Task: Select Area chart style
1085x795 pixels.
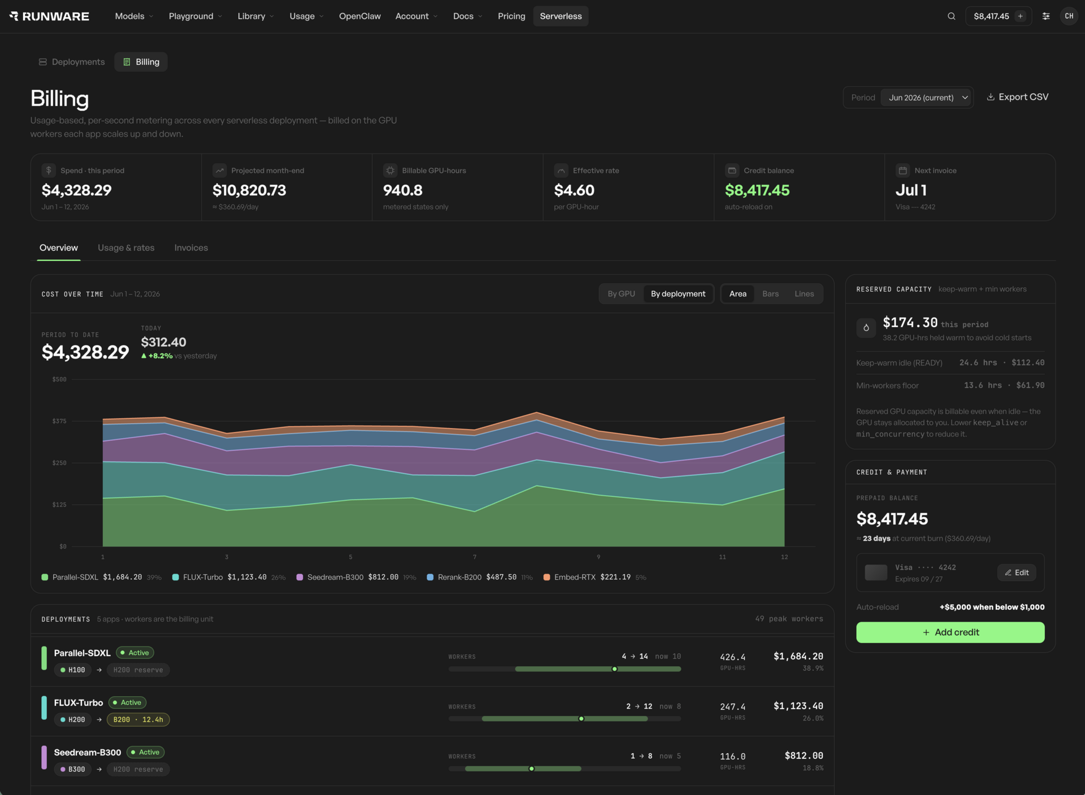Action: [x=737, y=294]
